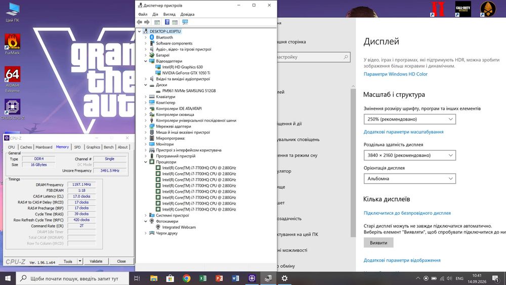Viewport: 506px width, 285px height.
Task: Switch to the Mainboard tab in CPU-Z
Action: click(x=44, y=147)
